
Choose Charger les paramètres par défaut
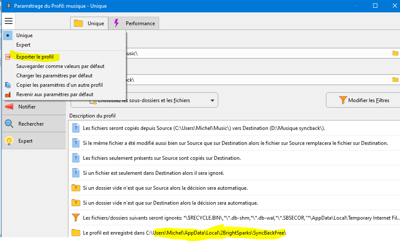54,76
